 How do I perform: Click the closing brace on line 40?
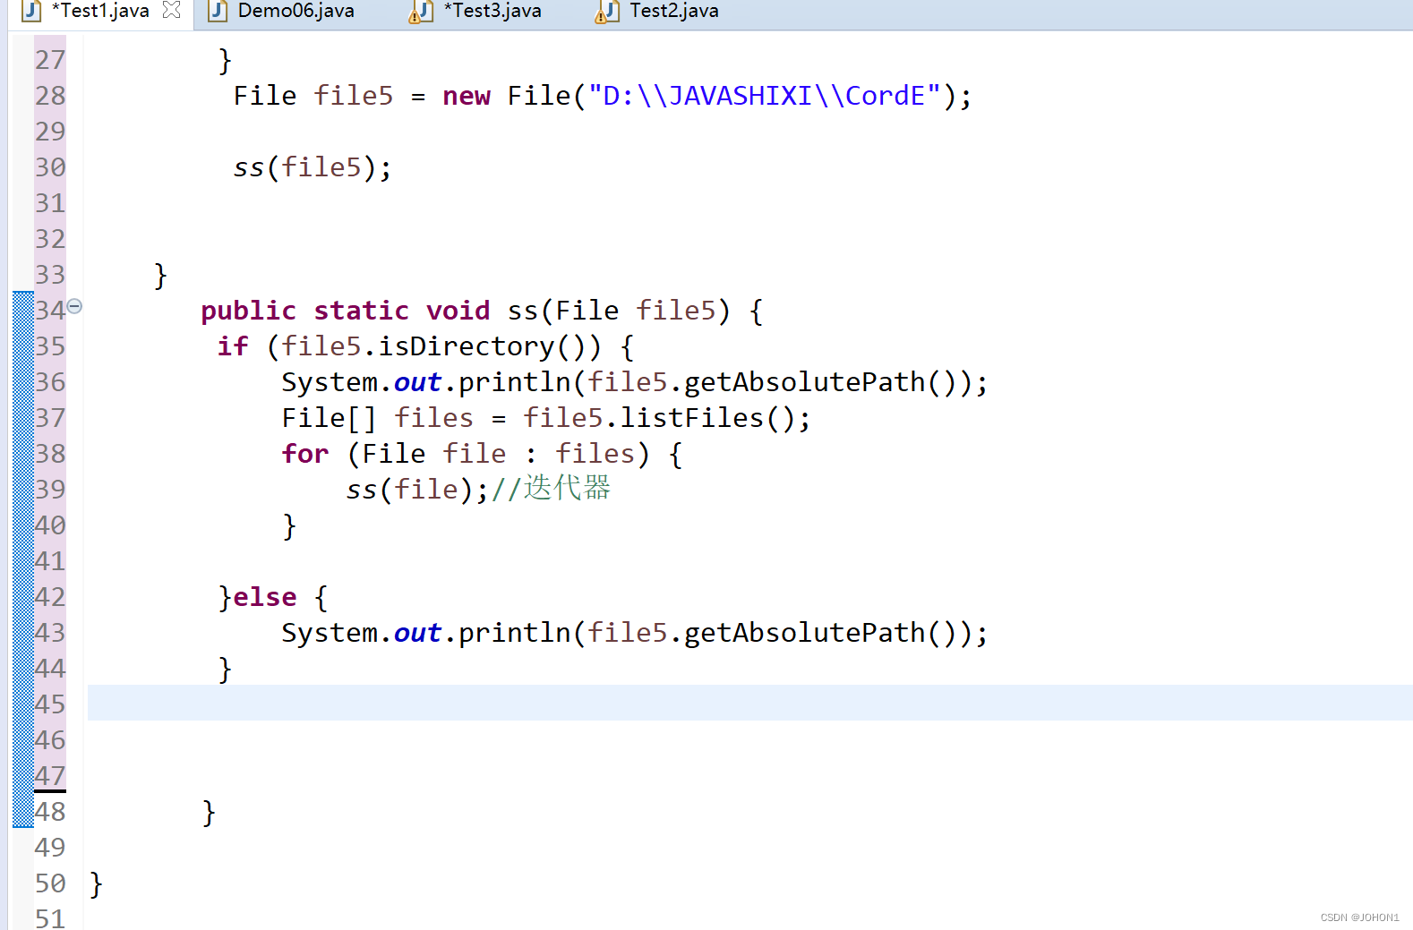[x=289, y=525]
